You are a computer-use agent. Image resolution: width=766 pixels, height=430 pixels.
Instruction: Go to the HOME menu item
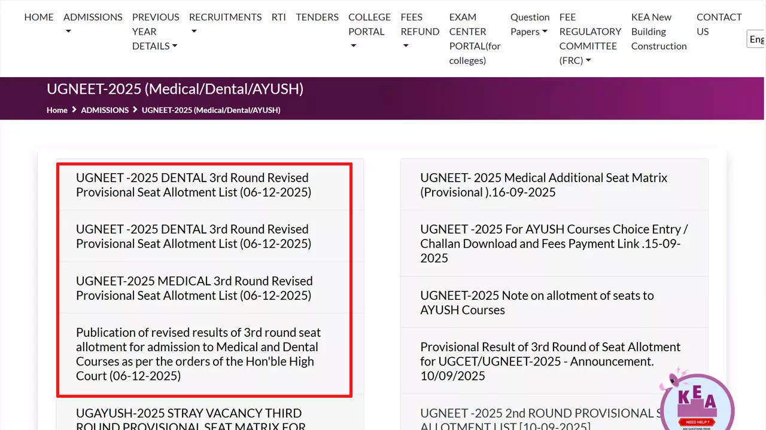(x=38, y=17)
